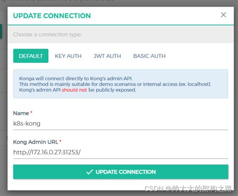
Task: Click the red "should not" warning text
Action: point(74,90)
